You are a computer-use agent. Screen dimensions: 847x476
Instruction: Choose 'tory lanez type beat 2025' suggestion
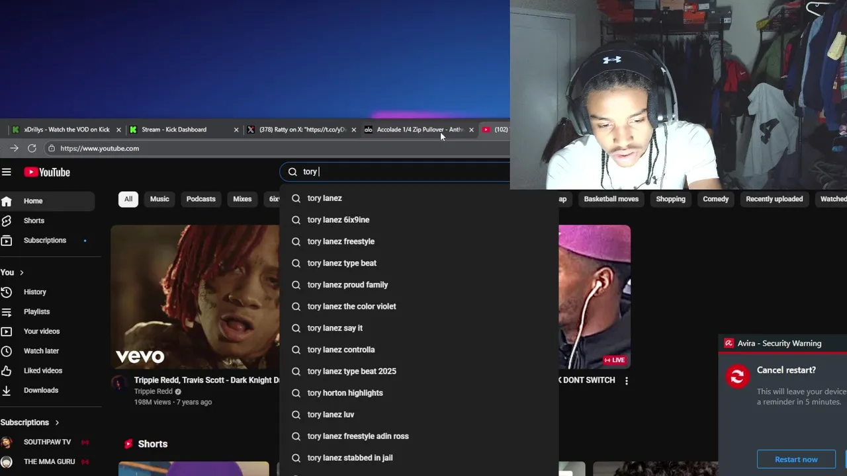[x=419, y=372]
